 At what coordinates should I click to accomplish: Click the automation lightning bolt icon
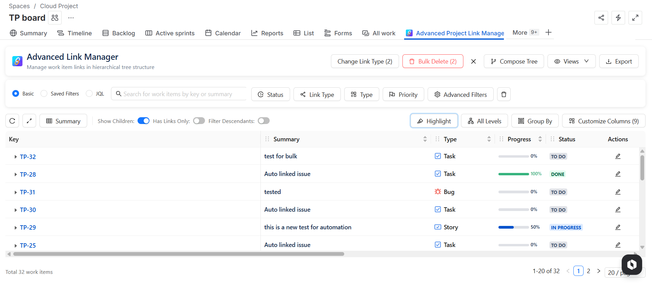[618, 18]
